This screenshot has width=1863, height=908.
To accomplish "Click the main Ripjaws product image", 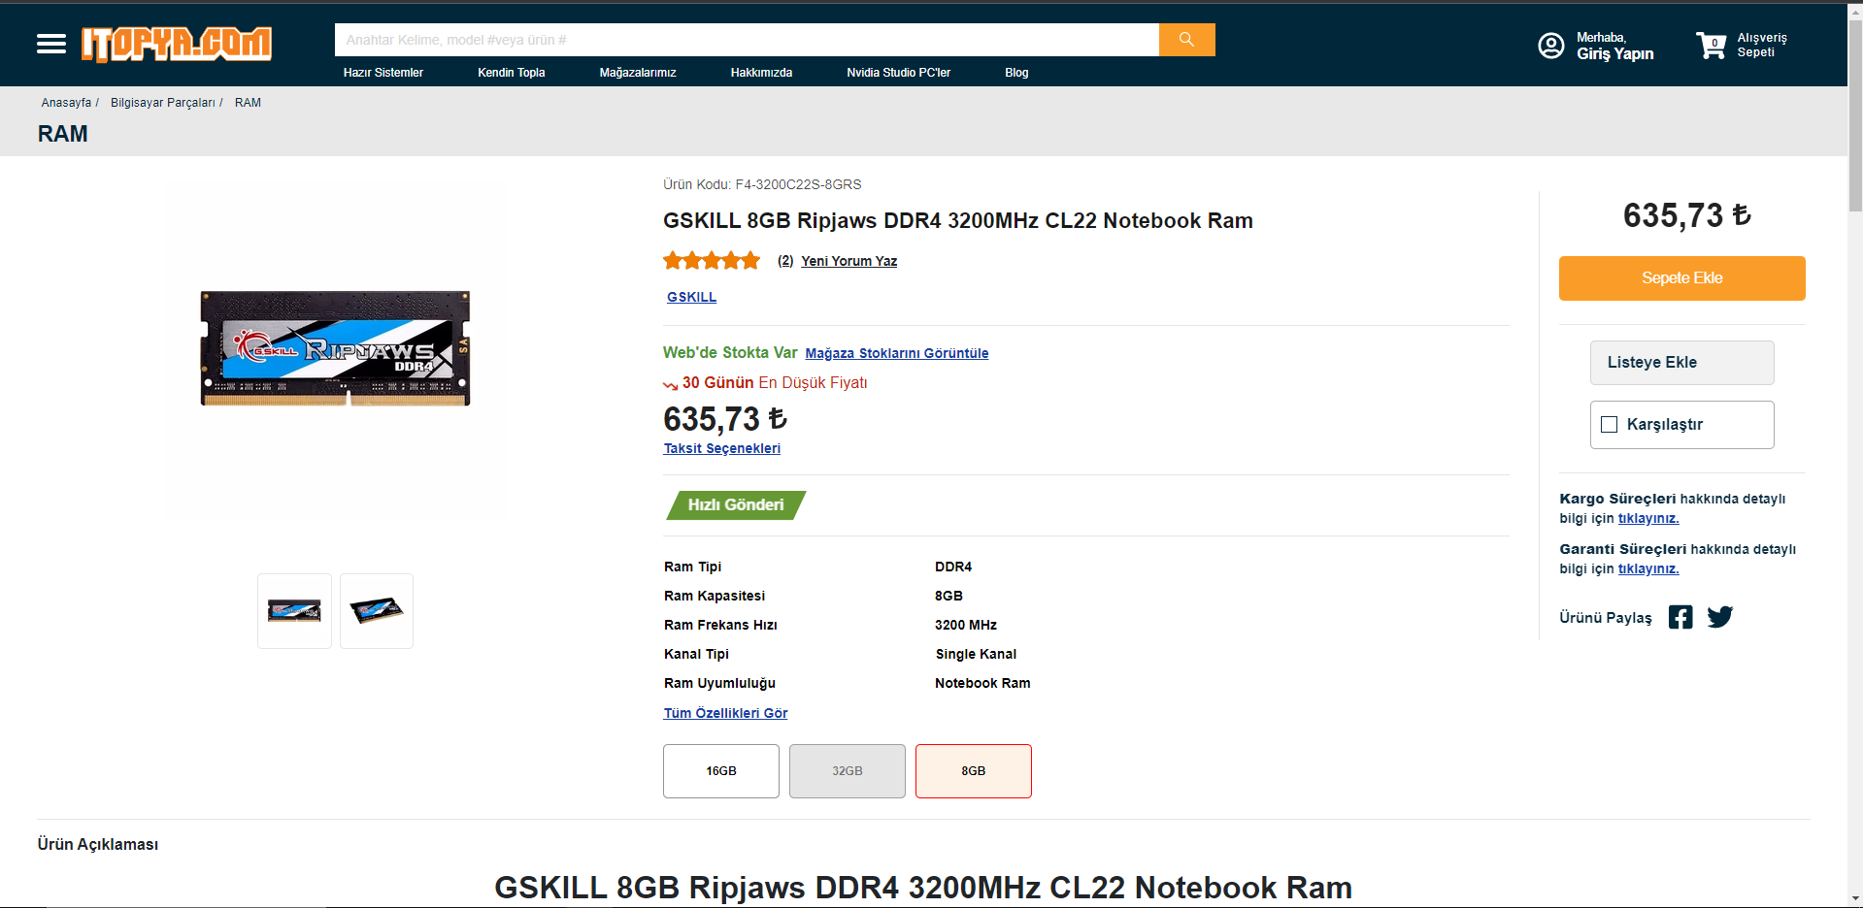I will point(335,348).
